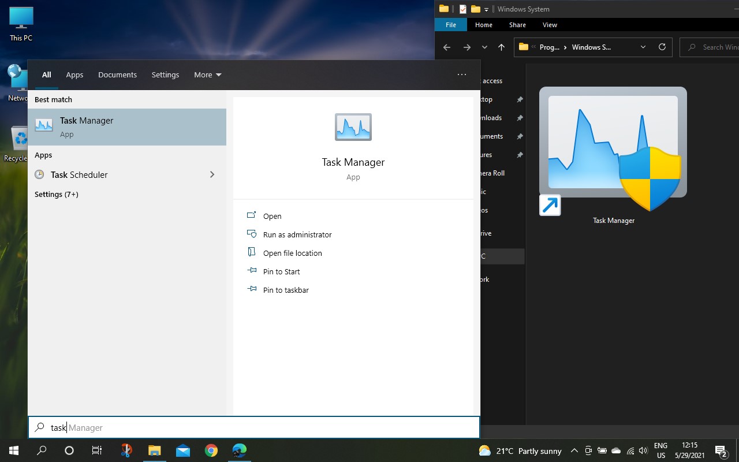The image size is (739, 462).
Task: Open Settings (7+) results group
Action: (57, 194)
